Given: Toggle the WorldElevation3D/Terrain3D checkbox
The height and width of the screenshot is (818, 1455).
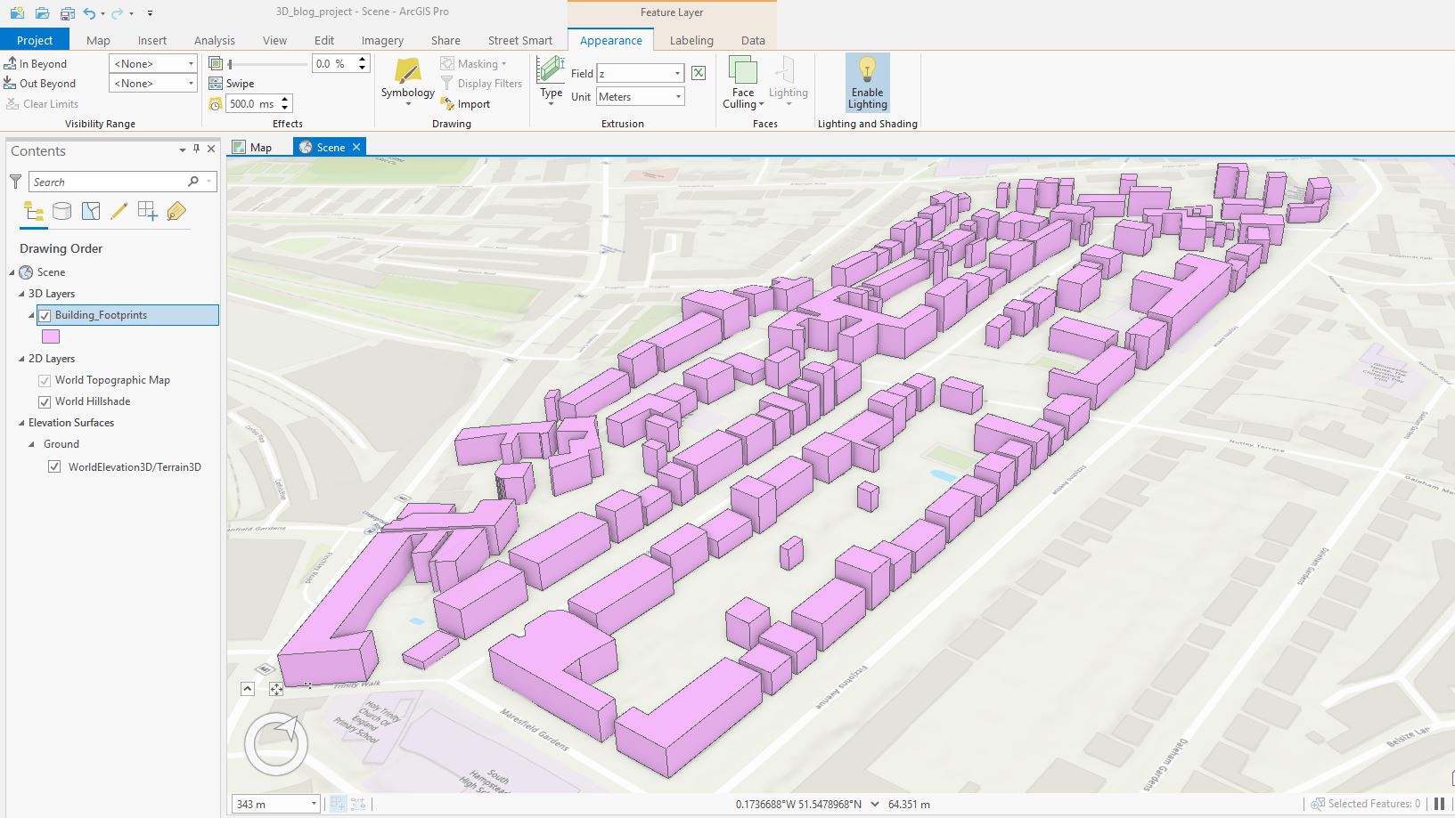Looking at the screenshot, I should coord(54,466).
